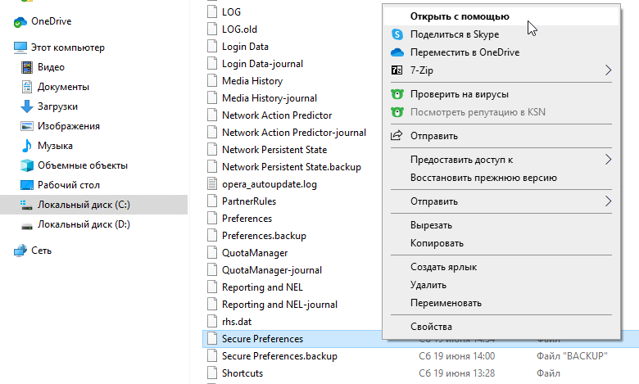Viewport: 639px width, 384px height.
Task: Click the Сеть network icon
Action: [20, 251]
